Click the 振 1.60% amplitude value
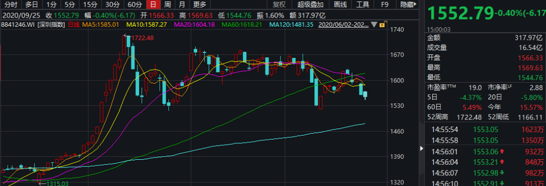Viewport: 546px width, 186px height. [275, 15]
